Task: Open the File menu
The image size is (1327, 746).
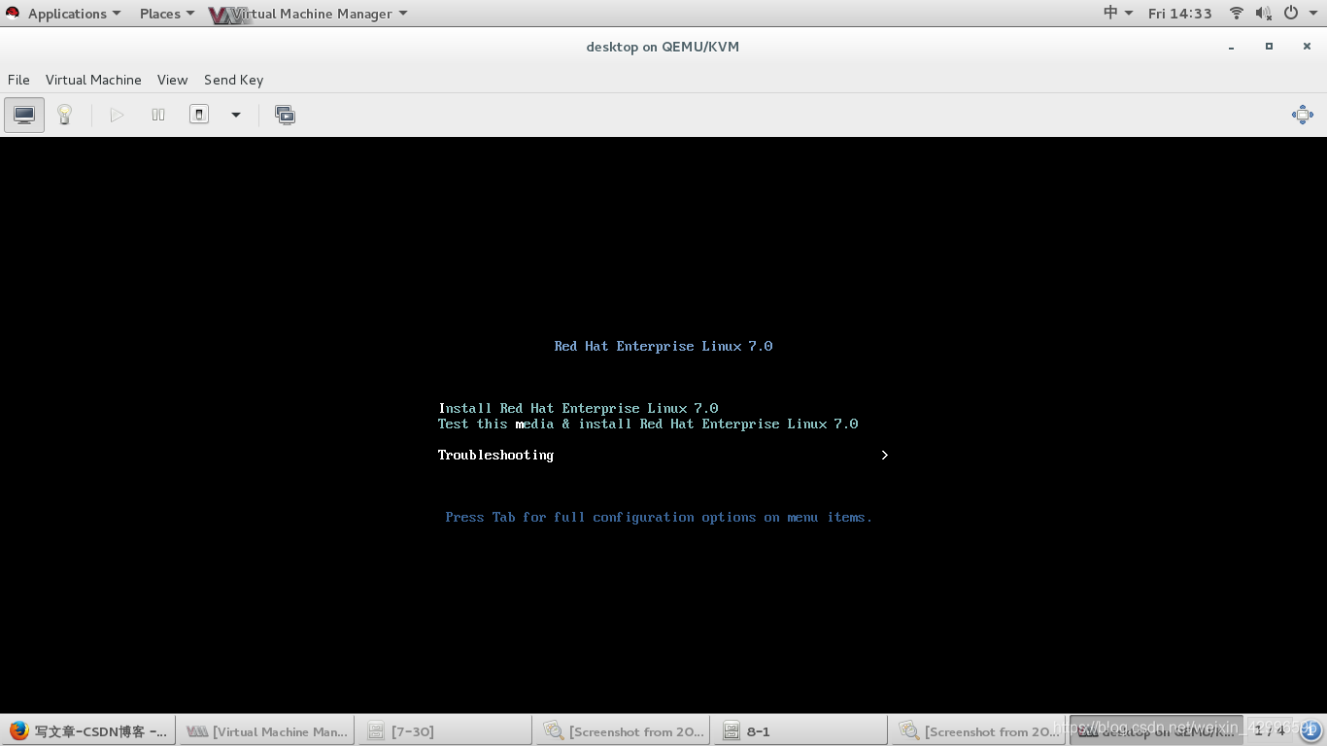Action: 18,80
